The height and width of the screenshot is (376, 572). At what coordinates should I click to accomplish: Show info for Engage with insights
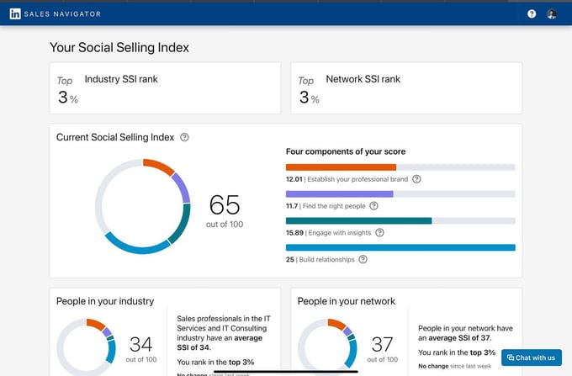(x=379, y=232)
